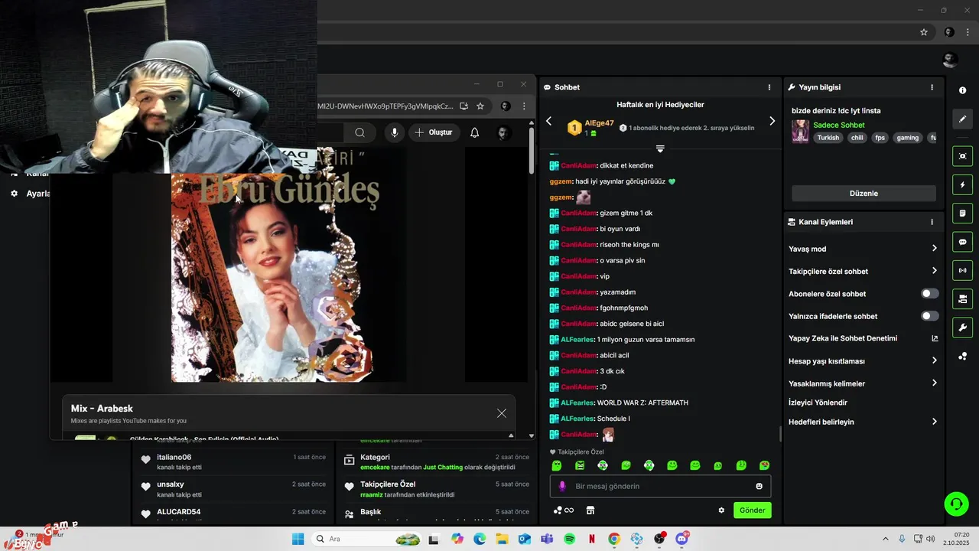
Task: Click the wrench tools icon in sidebar
Action: pyautogui.click(x=962, y=328)
